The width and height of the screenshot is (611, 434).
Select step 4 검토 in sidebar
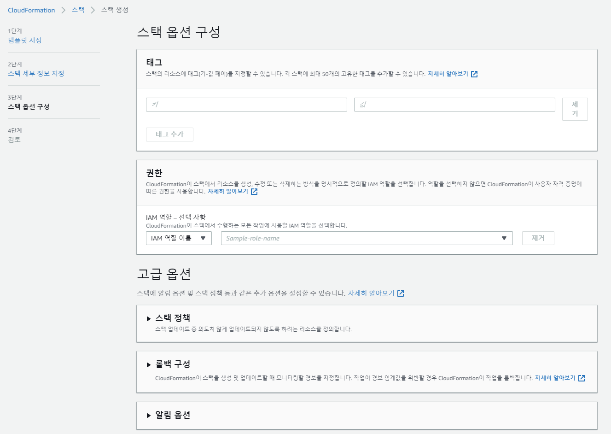pos(14,140)
